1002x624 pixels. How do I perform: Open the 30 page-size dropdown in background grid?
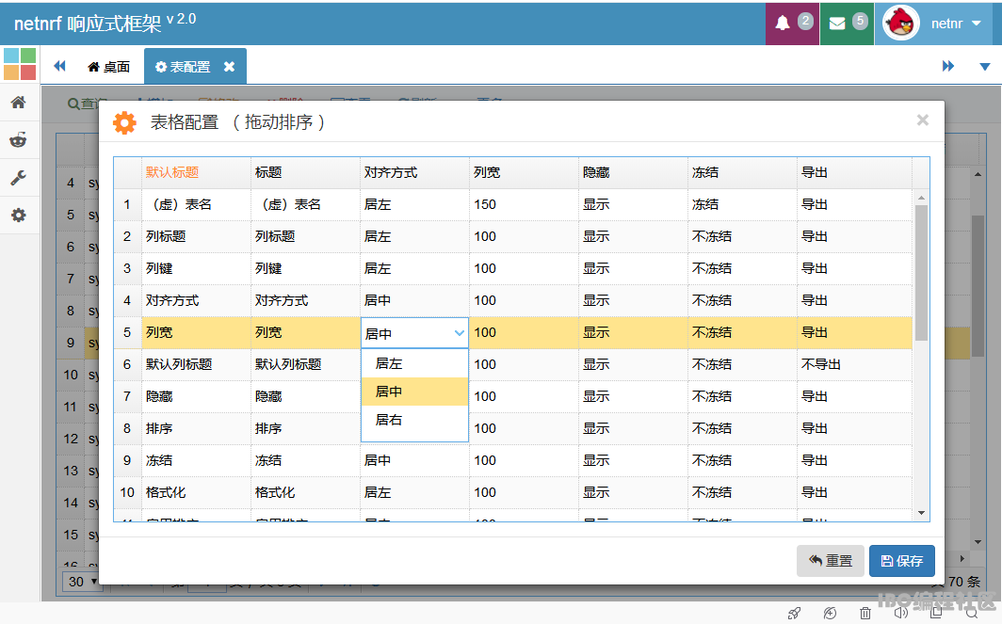83,582
